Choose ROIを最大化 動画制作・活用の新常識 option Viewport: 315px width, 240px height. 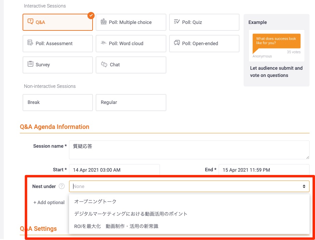(x=116, y=226)
